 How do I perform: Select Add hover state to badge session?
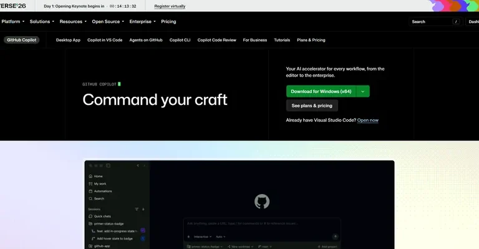[112, 238]
